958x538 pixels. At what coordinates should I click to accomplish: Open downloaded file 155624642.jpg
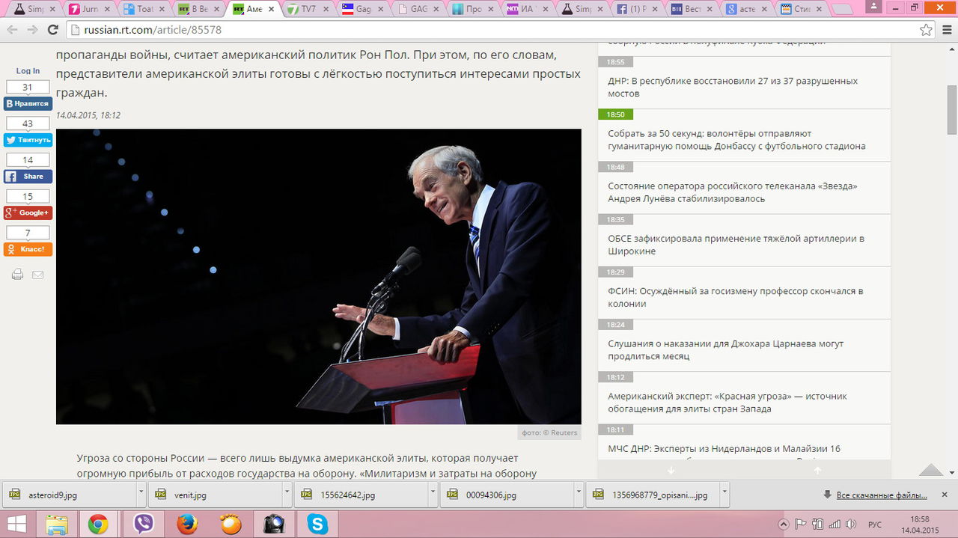point(361,495)
